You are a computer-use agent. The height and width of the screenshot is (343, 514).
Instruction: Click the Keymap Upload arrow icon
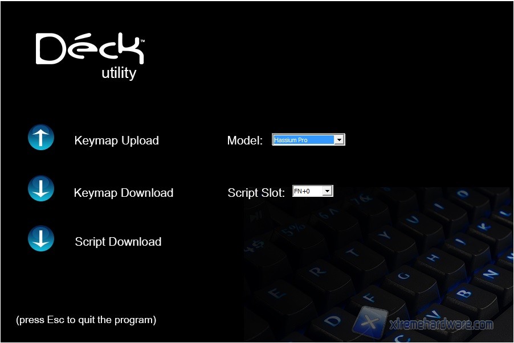tap(41, 137)
